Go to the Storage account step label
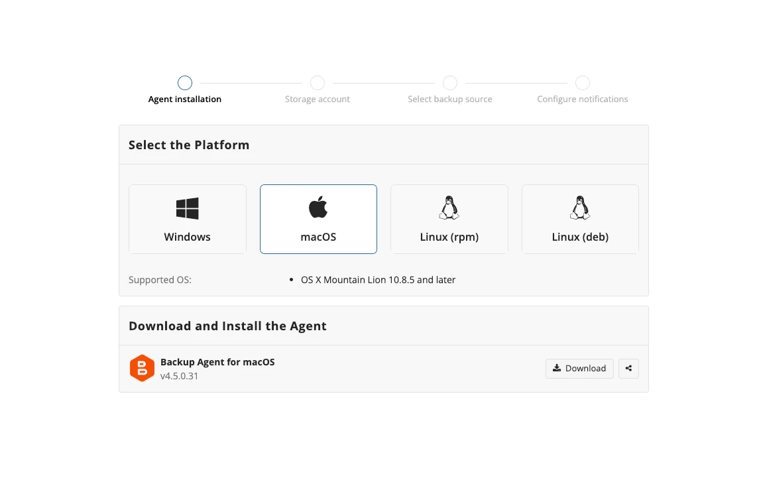 [318, 99]
